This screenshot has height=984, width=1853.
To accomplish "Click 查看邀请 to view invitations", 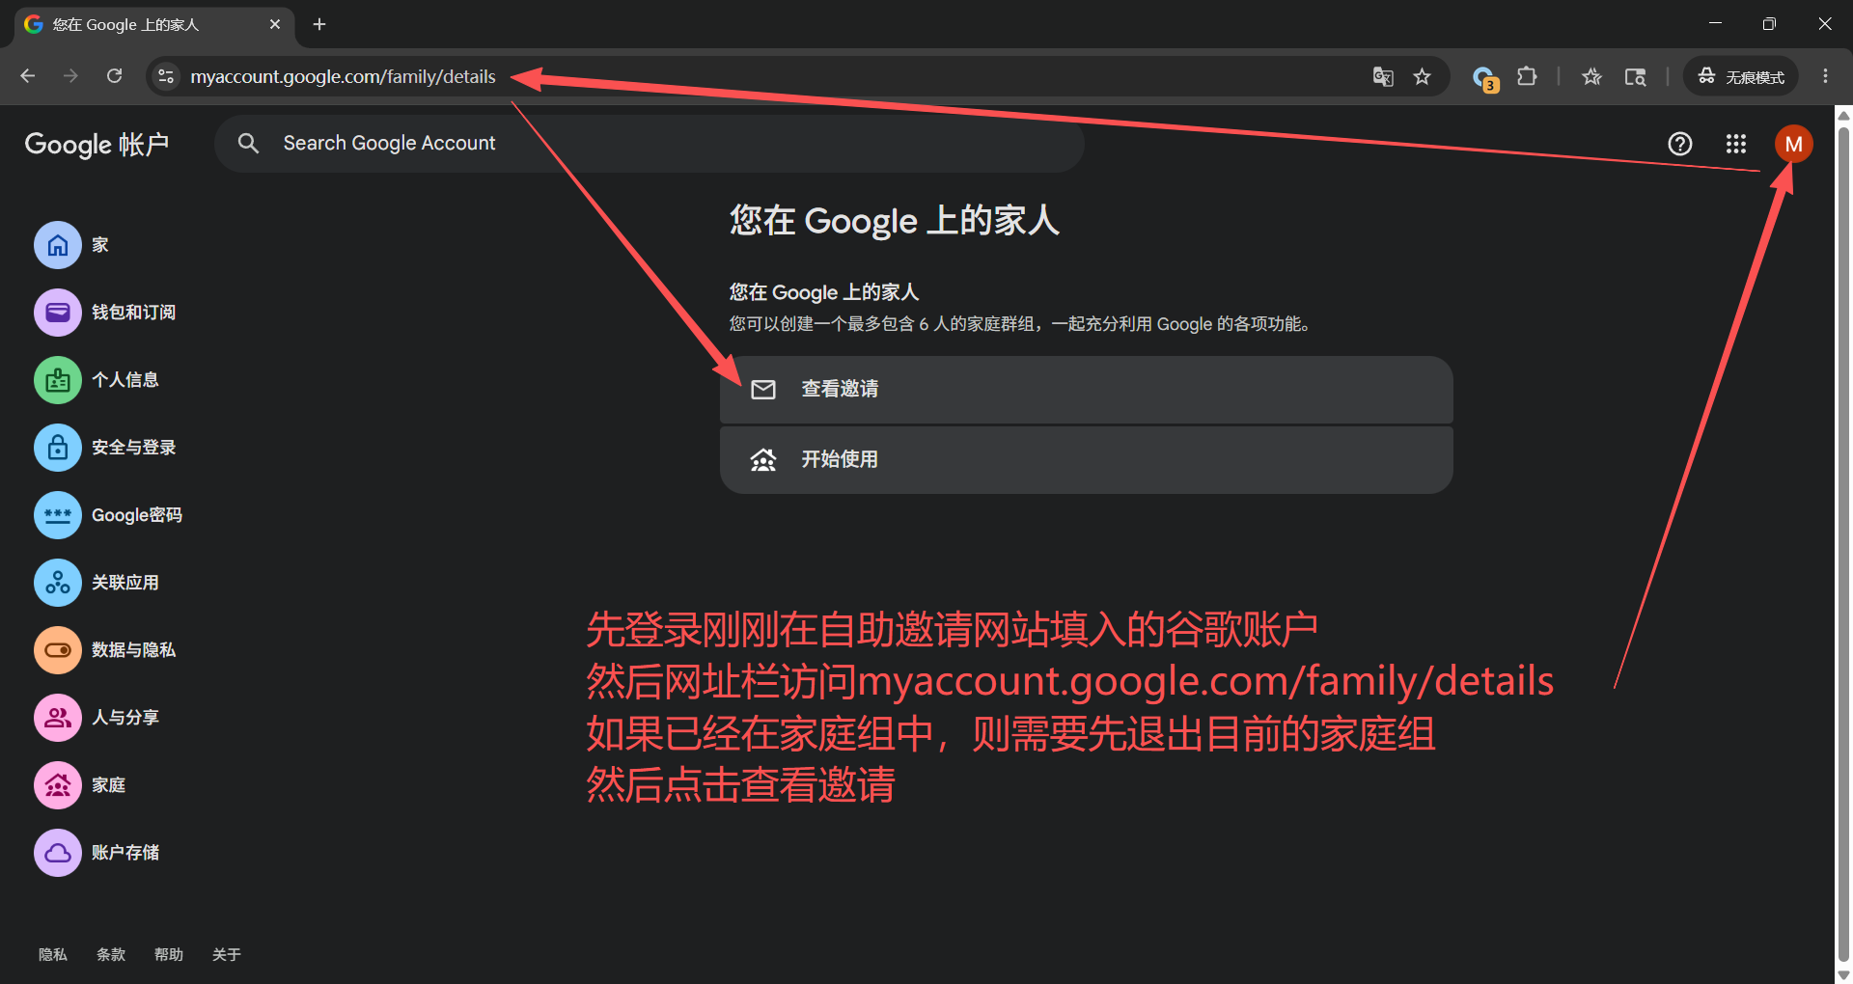I will coord(1086,390).
